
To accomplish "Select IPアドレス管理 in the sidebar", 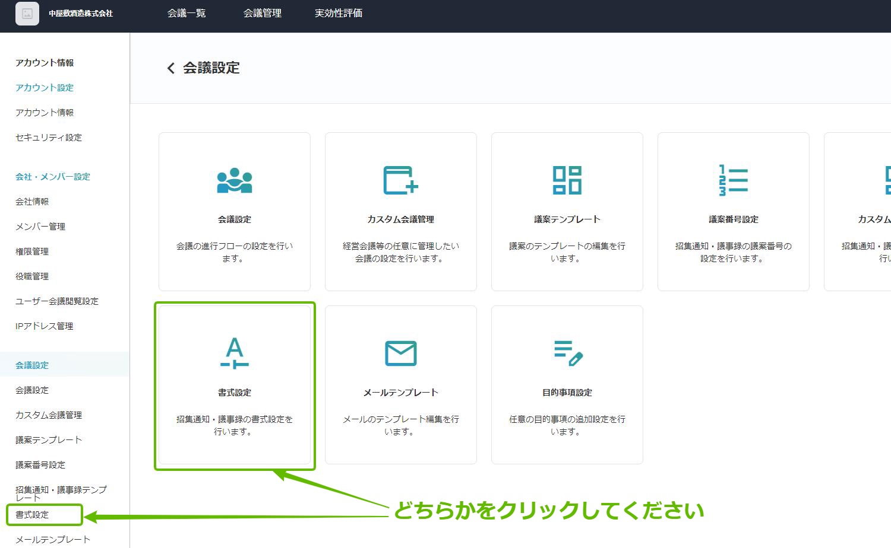I will pyautogui.click(x=45, y=326).
